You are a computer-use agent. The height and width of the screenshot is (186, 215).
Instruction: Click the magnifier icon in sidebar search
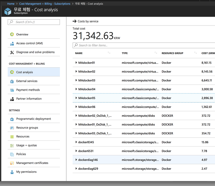point(11,22)
